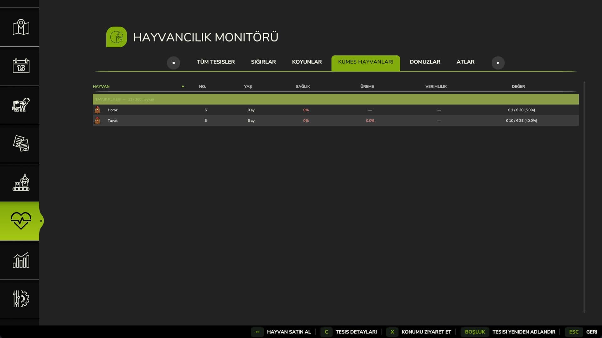Open the settings sliders gear icon
The width and height of the screenshot is (602, 338).
21,299
